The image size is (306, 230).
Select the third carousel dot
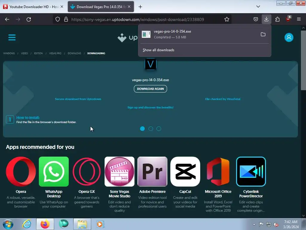159,129
